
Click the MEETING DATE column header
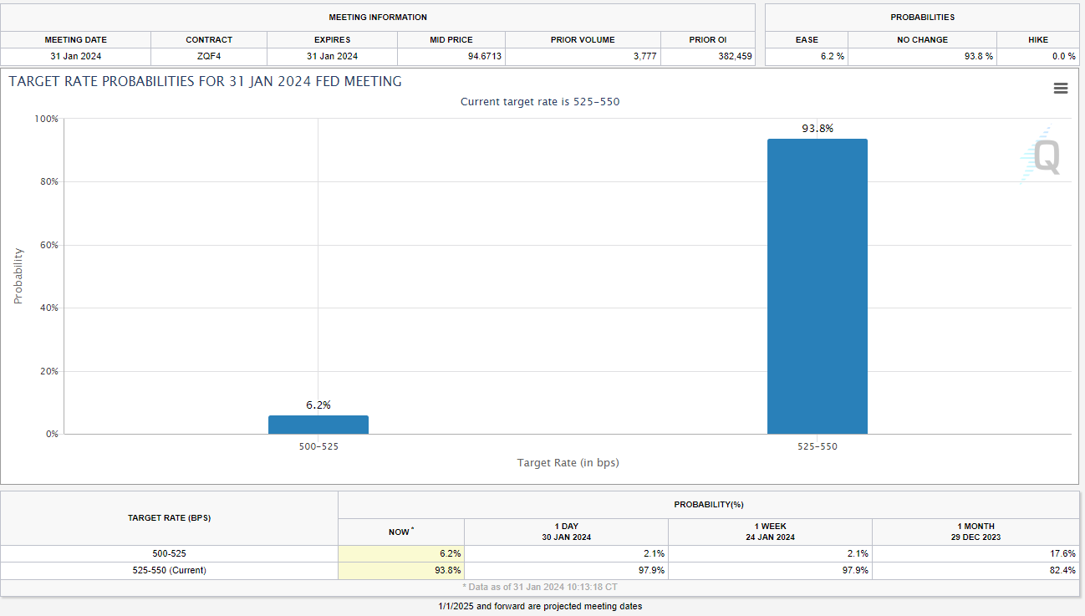75,40
